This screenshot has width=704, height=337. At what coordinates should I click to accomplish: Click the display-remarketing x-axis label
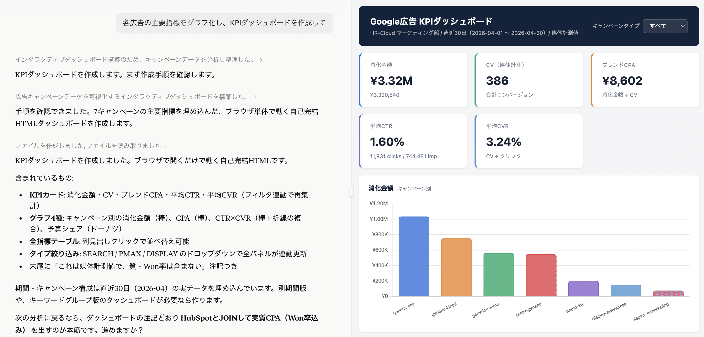pos(651,312)
